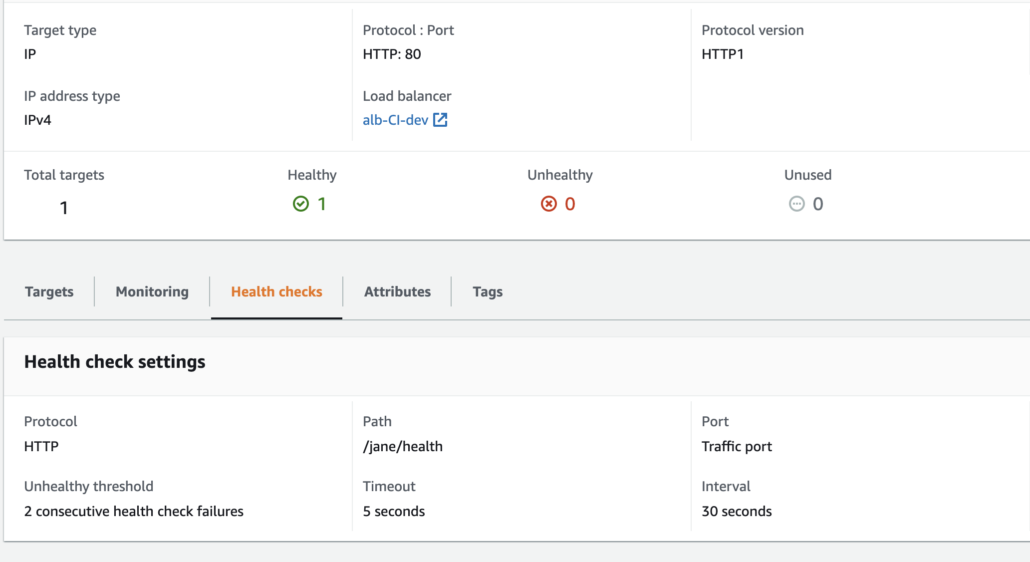The image size is (1030, 562).
Task: Go to the Attributes tab
Action: tap(397, 291)
